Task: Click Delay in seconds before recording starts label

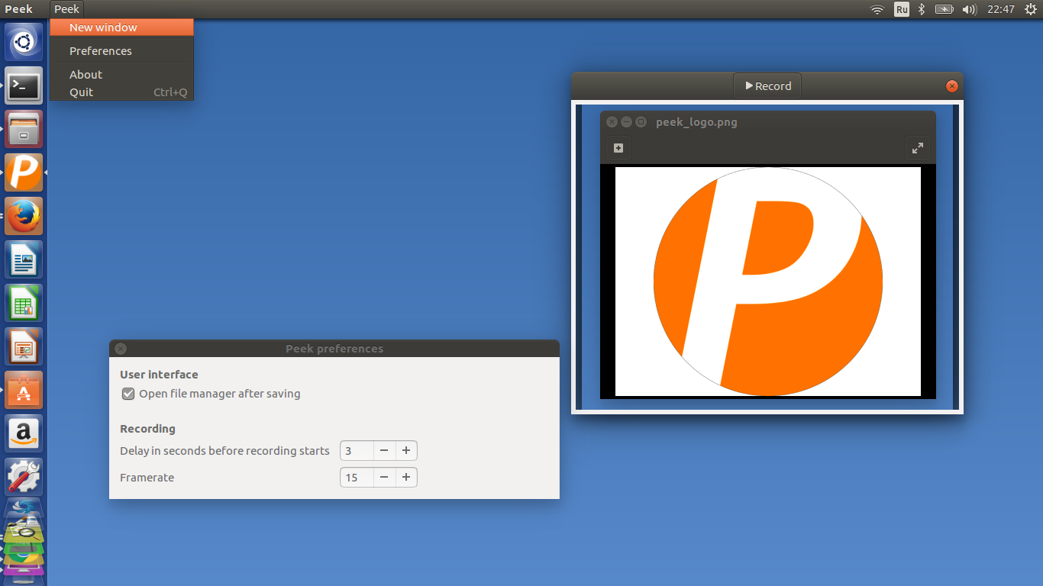Action: [x=224, y=451]
